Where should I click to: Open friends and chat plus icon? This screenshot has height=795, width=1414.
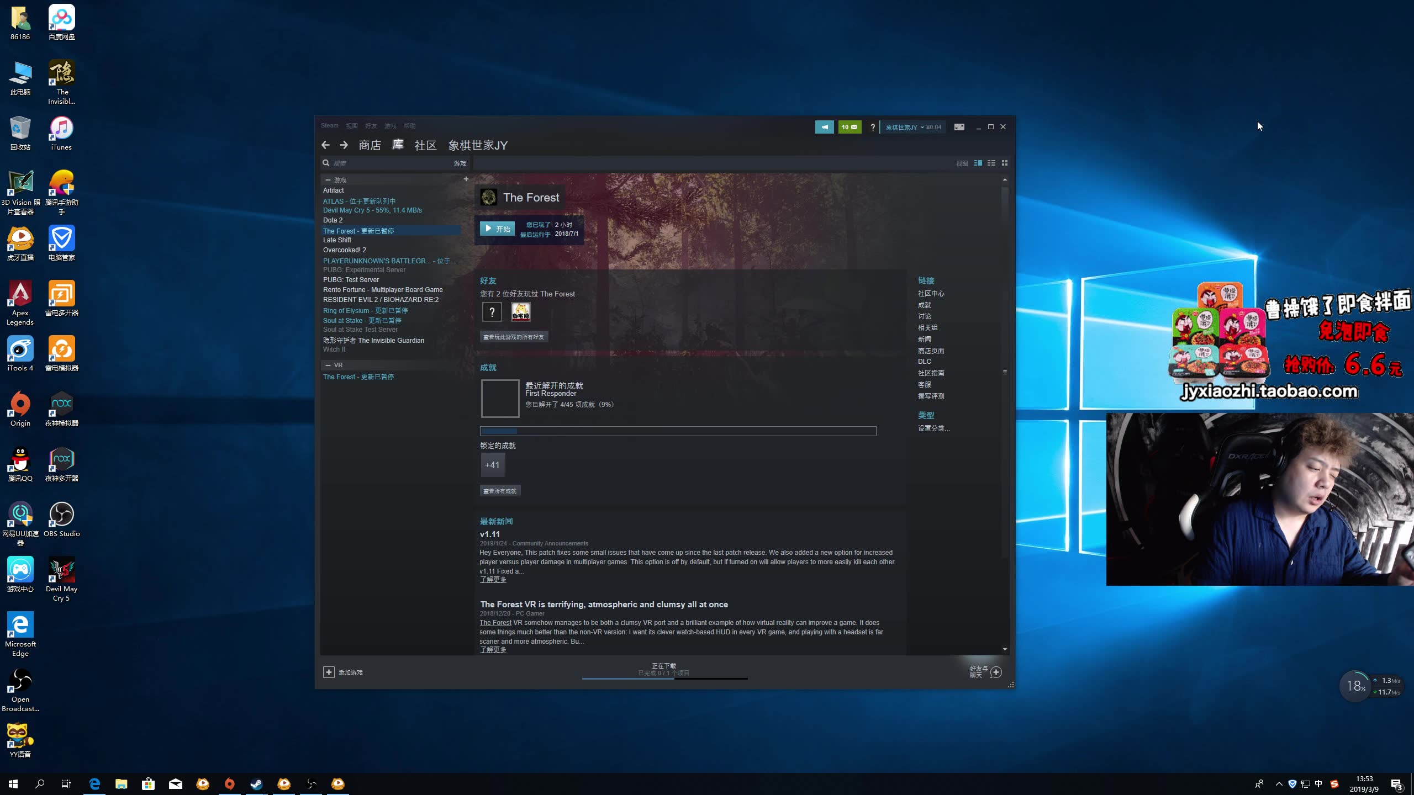pos(996,672)
